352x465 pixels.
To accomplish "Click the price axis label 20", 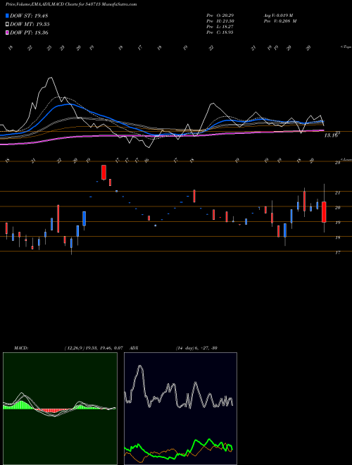I will tap(337, 208).
